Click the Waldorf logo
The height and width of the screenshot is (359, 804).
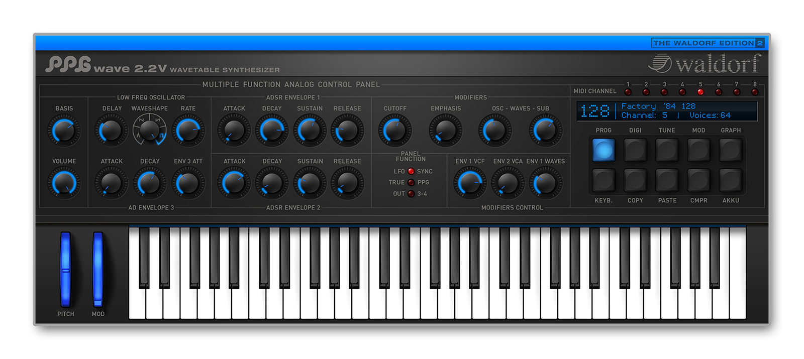pyautogui.click(x=705, y=64)
